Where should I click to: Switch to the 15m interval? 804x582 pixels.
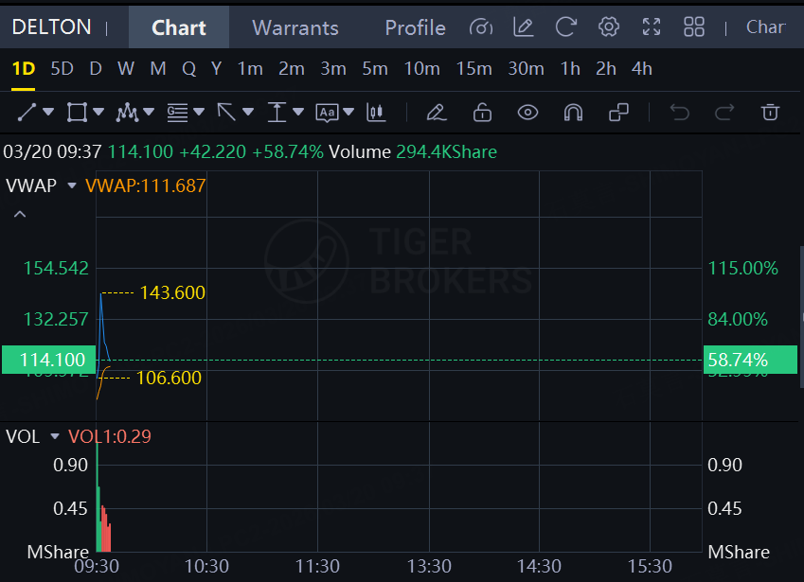click(473, 68)
